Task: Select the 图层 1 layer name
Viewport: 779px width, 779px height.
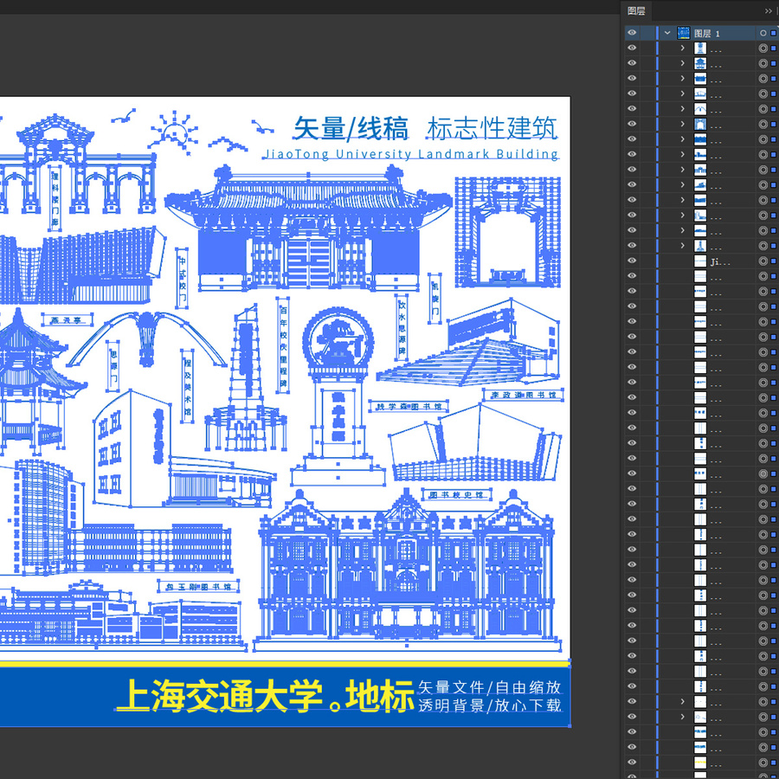Action: [707, 33]
